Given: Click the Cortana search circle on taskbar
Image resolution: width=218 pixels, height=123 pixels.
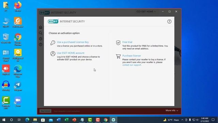Looking at the screenshot, I should [x=11, y=120].
